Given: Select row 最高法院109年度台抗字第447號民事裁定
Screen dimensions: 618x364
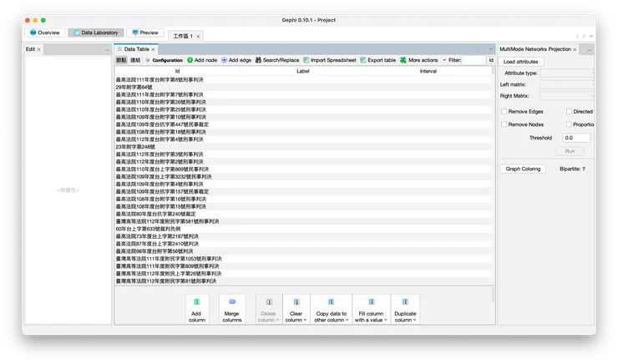Looking at the screenshot, I should tap(303, 124).
